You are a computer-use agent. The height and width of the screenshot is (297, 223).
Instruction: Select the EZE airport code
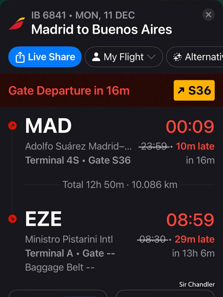(43, 219)
